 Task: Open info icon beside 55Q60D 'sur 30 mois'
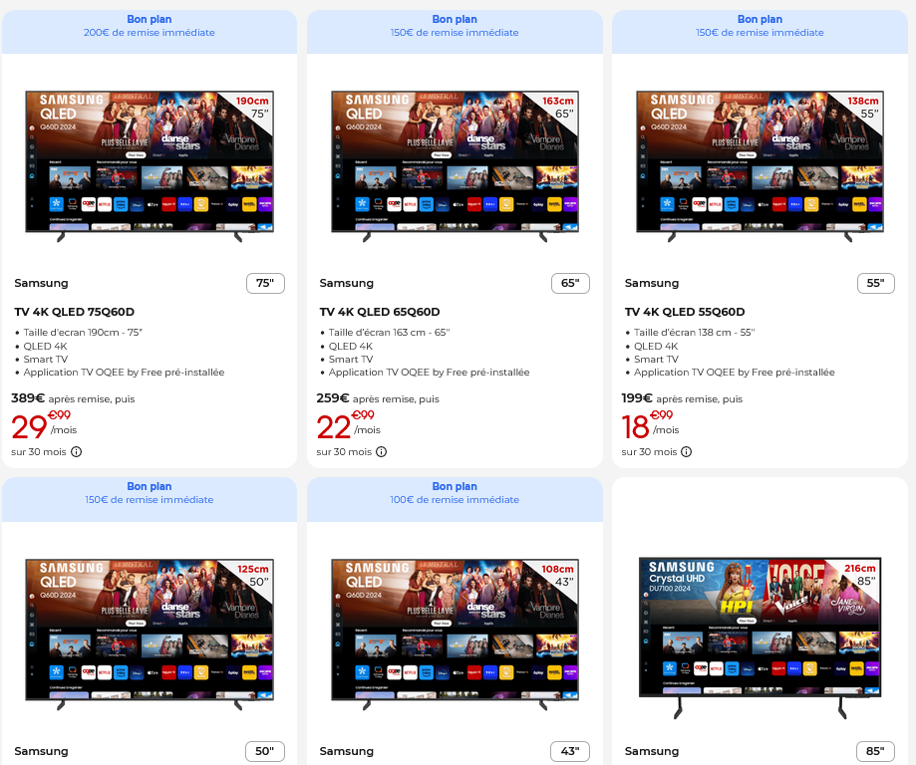[x=687, y=452]
